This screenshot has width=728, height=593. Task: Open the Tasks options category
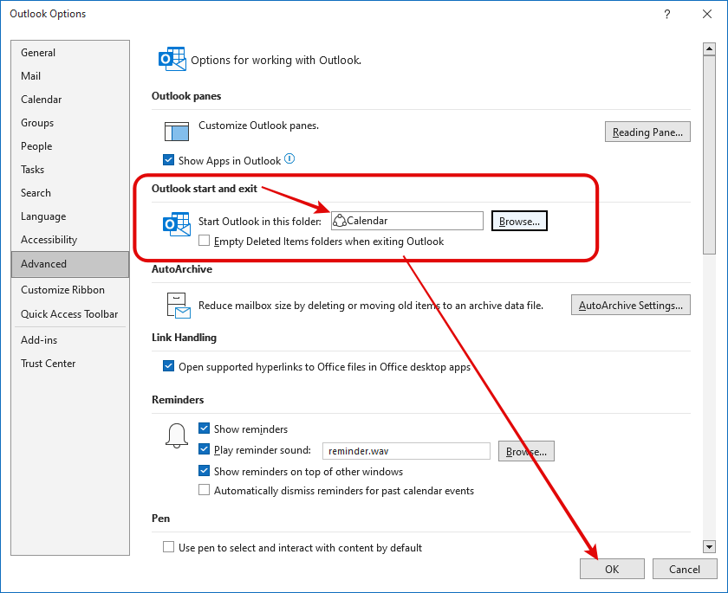click(x=70, y=170)
